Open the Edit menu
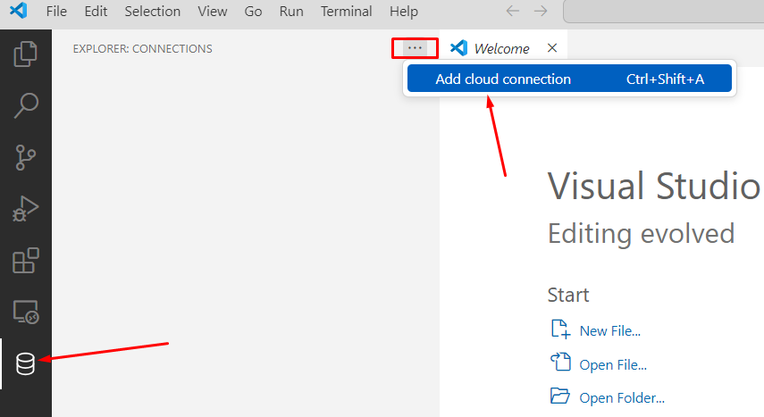764x417 pixels. 96,11
